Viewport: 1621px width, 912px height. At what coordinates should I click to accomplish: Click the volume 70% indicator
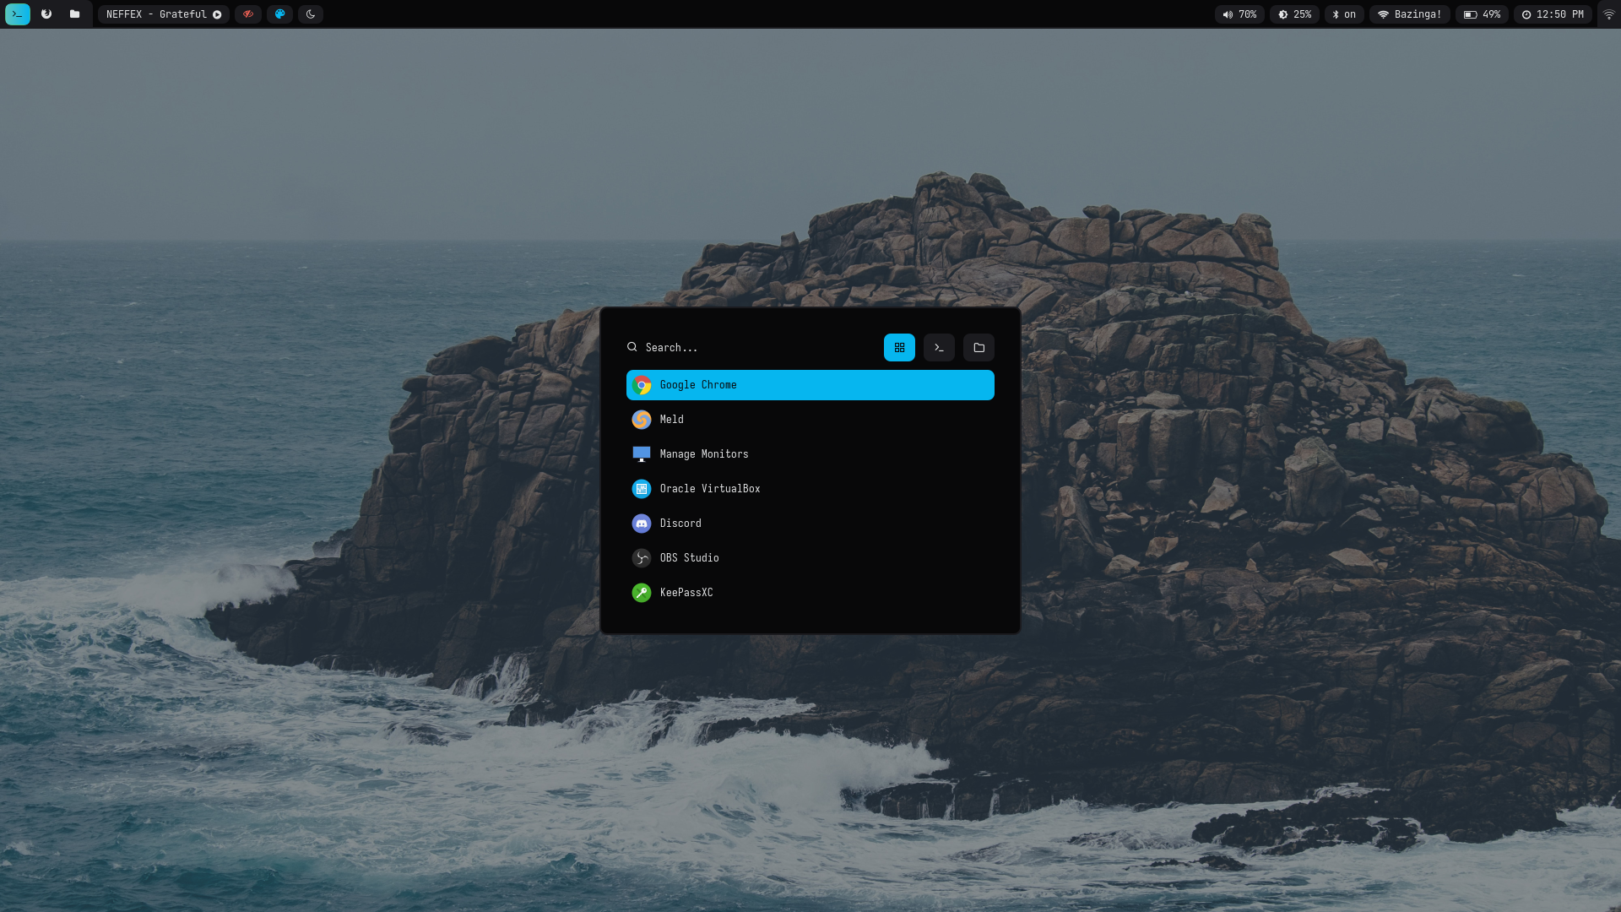(1239, 14)
